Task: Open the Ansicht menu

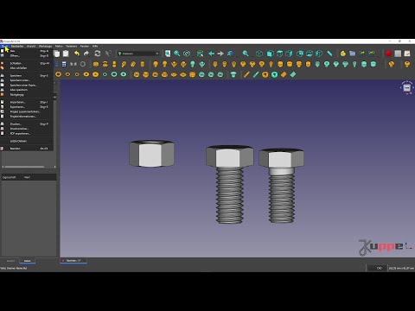Action: point(31,46)
